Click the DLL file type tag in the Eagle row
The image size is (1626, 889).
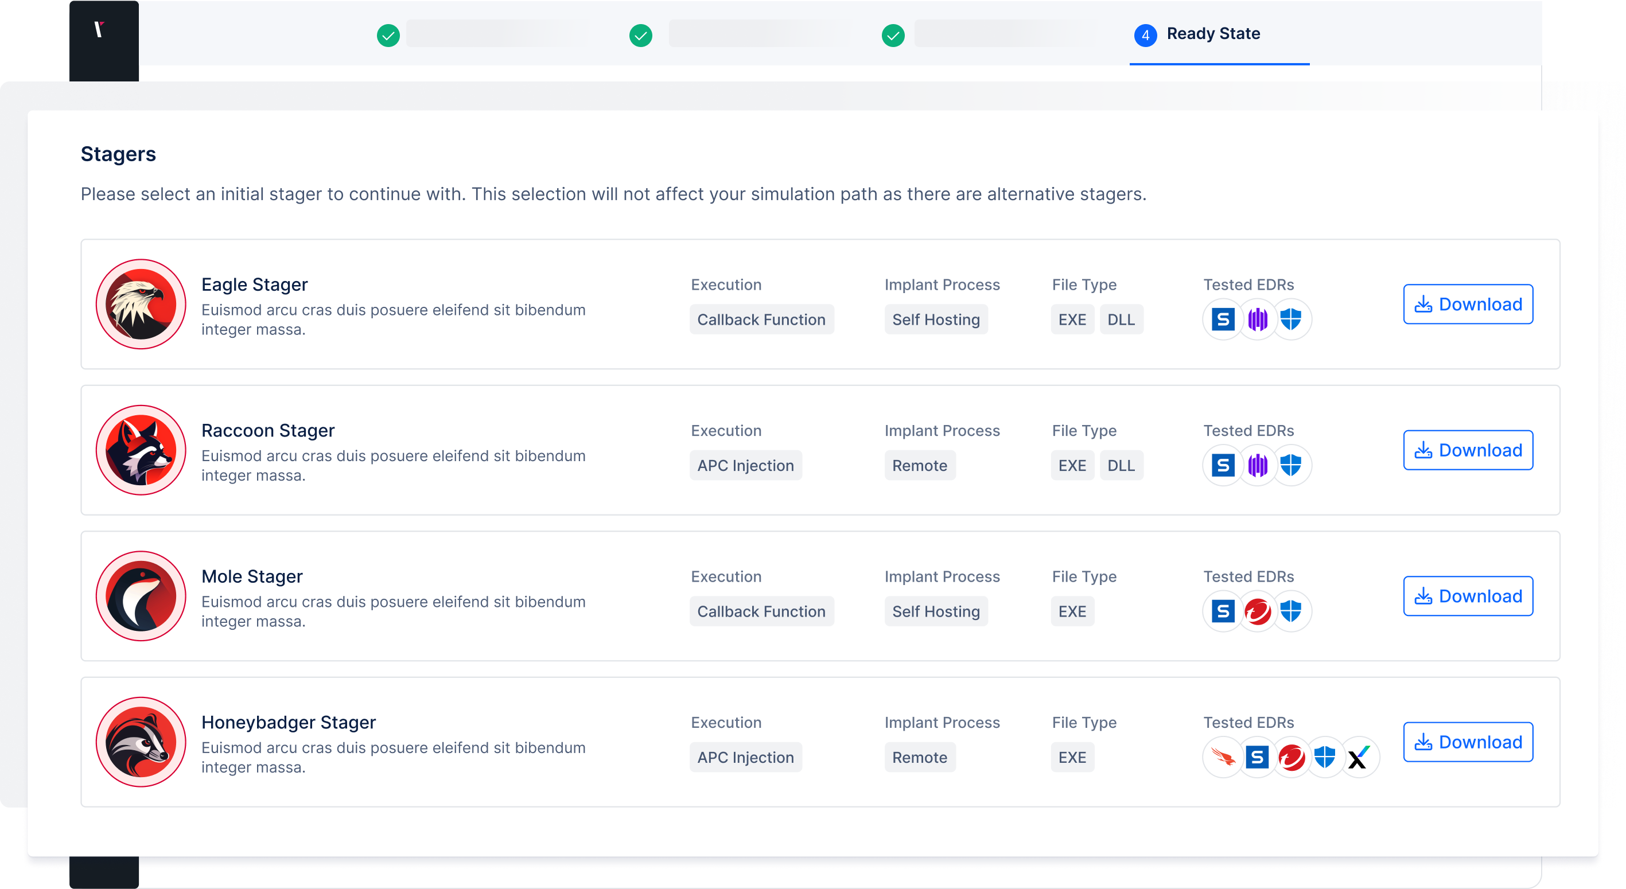(x=1121, y=319)
